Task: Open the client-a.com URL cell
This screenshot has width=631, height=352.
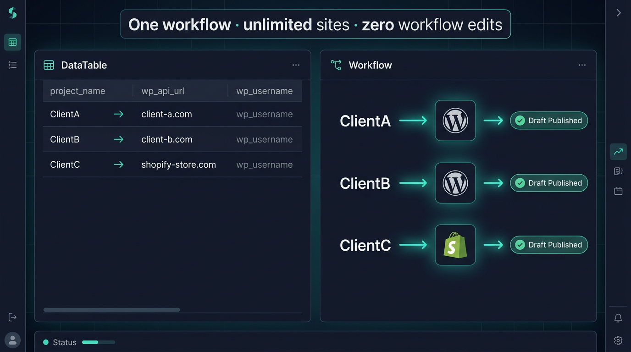Action: (166, 114)
